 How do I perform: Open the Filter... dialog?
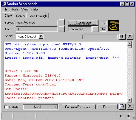point(107,107)
